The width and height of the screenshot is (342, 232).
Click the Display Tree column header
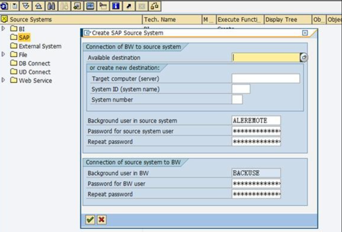[288, 19]
